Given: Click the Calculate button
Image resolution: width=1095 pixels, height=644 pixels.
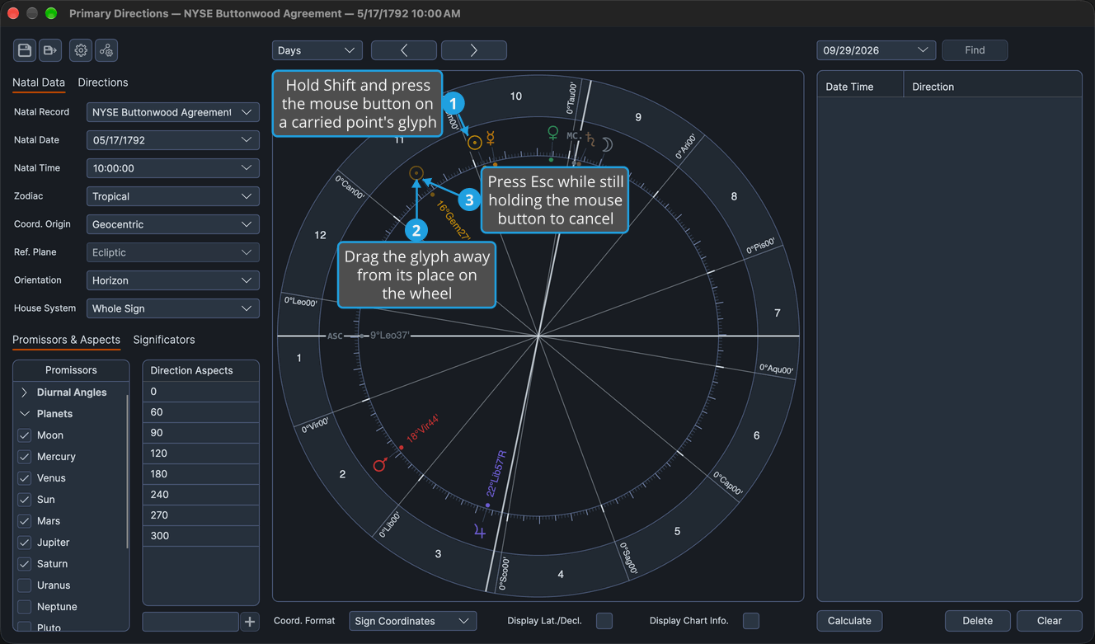Looking at the screenshot, I should coord(849,621).
